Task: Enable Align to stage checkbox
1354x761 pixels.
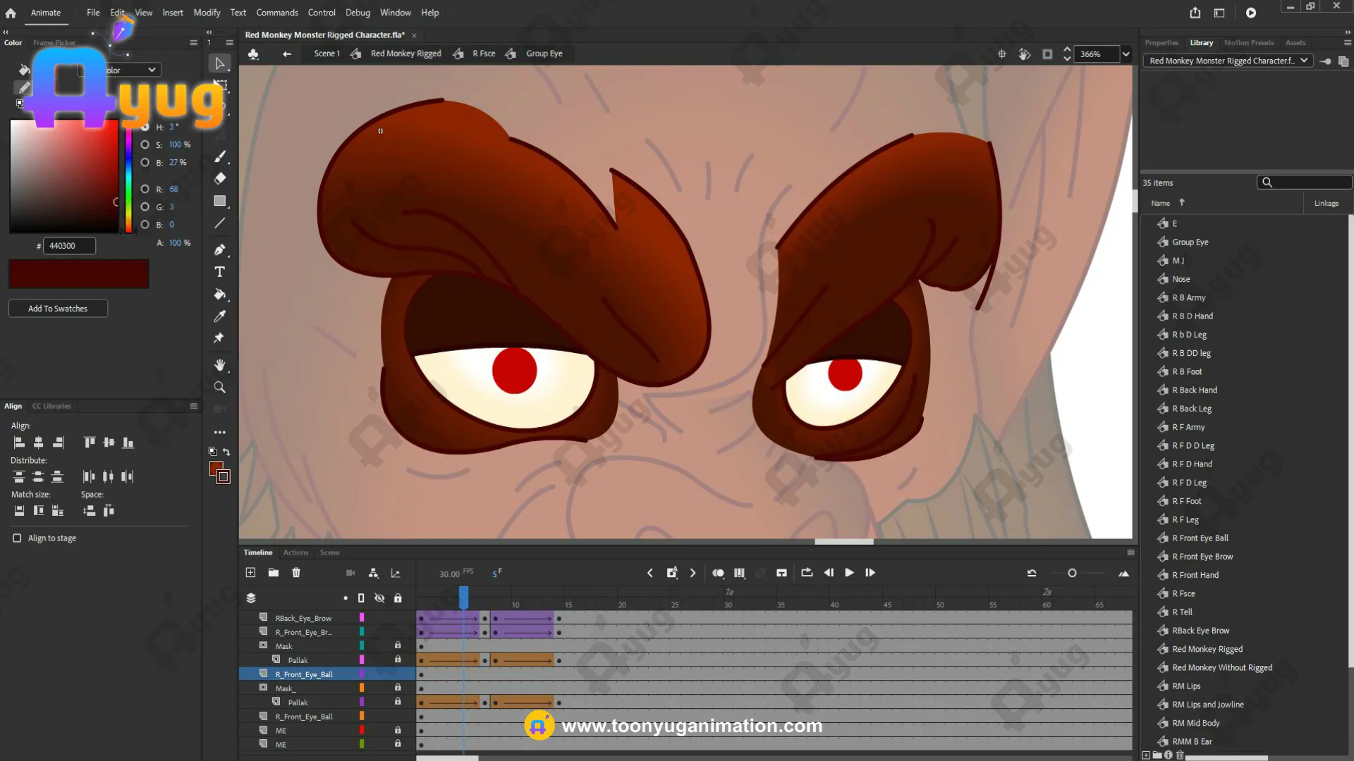Action: tap(17, 538)
